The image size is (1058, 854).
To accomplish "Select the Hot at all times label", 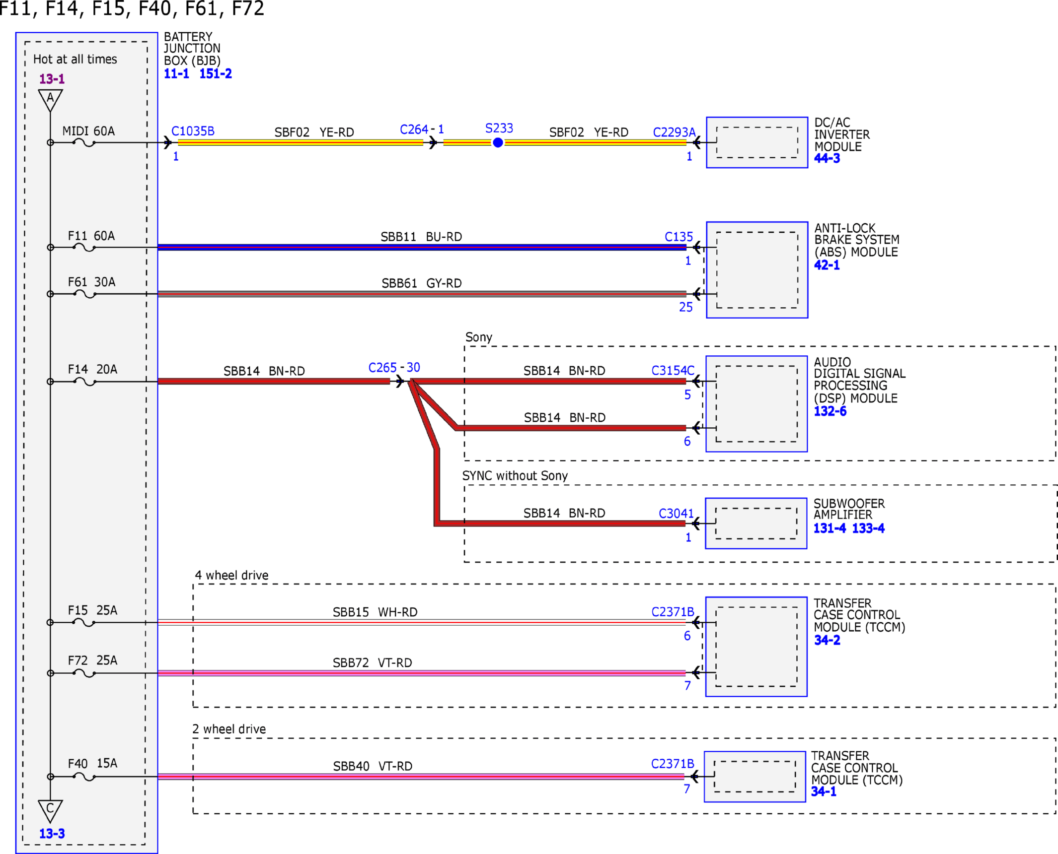I will pyautogui.click(x=75, y=60).
